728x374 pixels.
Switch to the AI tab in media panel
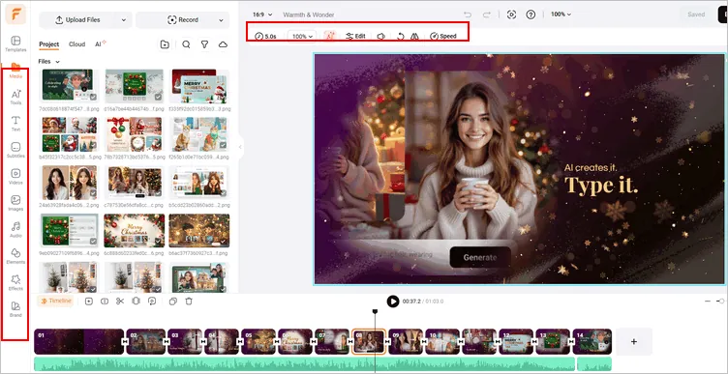[101, 44]
